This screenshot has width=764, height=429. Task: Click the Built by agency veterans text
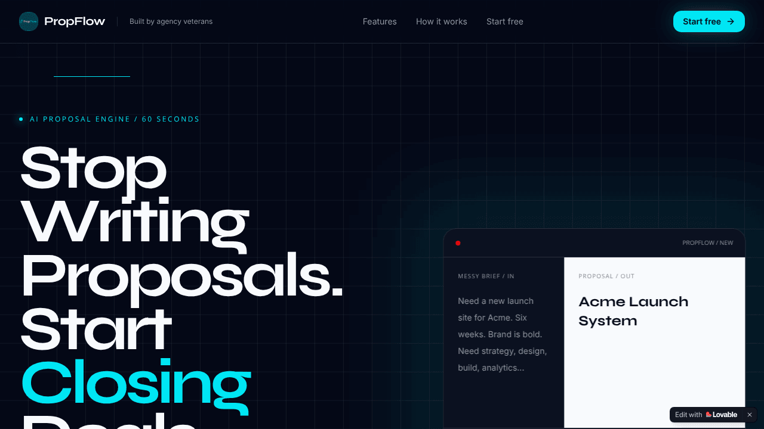[x=171, y=21]
